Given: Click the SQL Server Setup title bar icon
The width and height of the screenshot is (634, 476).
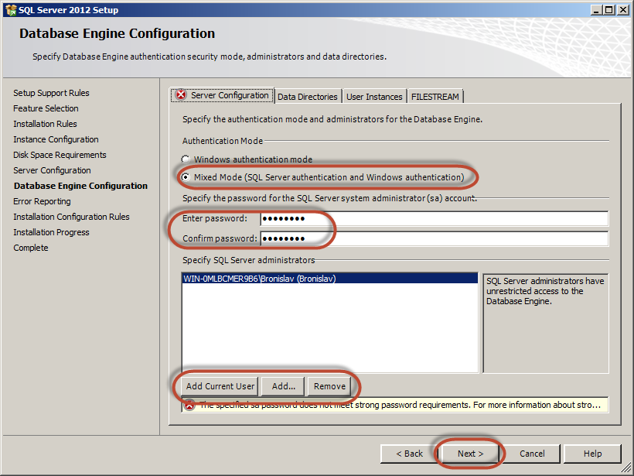Looking at the screenshot, I should (x=12, y=9).
